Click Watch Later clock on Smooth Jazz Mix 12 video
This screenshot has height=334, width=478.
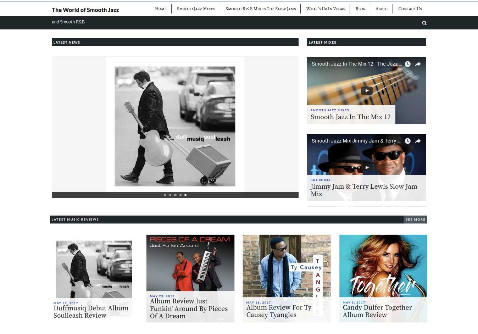(x=408, y=64)
